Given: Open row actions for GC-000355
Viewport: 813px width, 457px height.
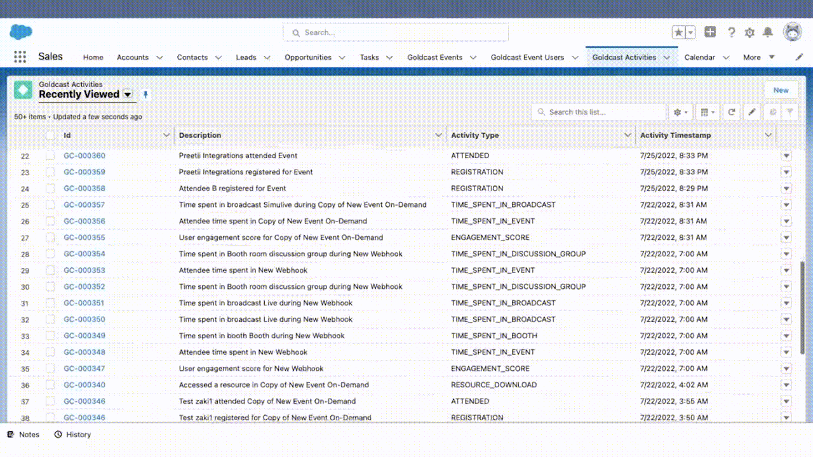Looking at the screenshot, I should point(786,237).
